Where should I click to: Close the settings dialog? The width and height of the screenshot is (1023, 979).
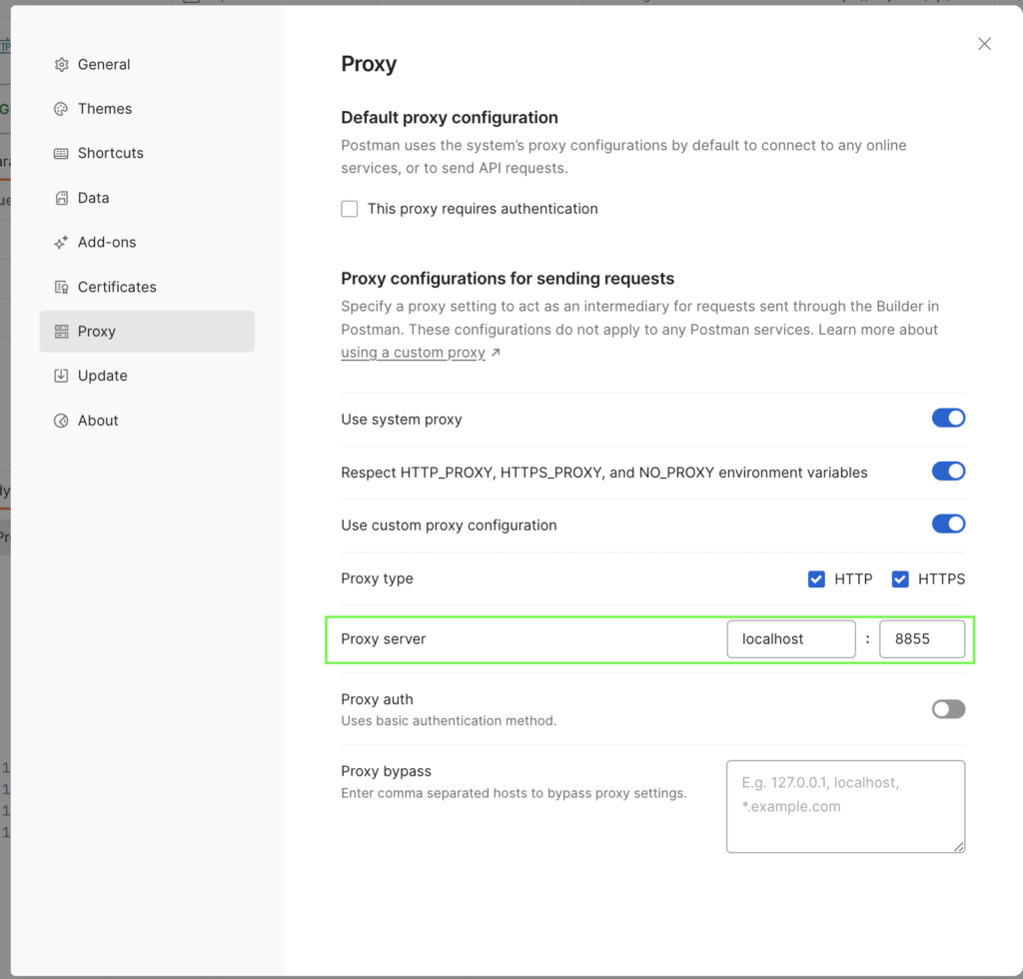(984, 44)
